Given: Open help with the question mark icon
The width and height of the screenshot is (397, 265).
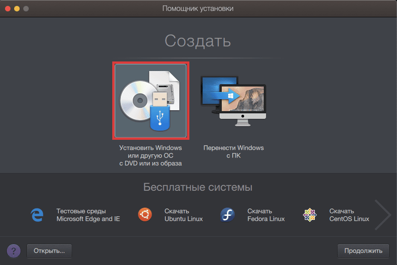Looking at the screenshot, I should pos(14,251).
